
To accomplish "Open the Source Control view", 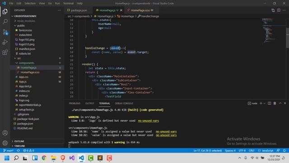I will click(x=5, y=32).
